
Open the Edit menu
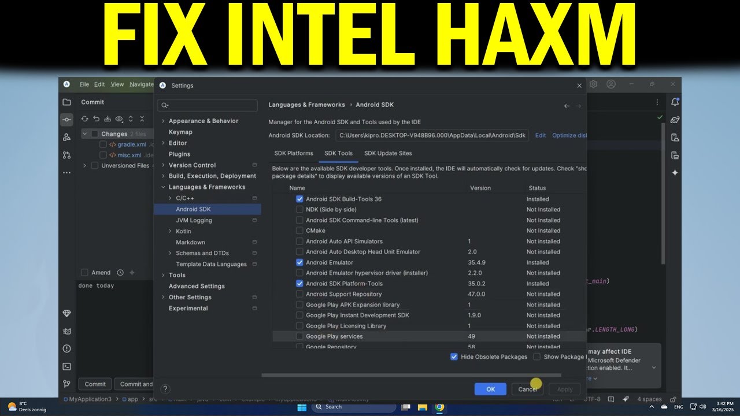coord(100,84)
